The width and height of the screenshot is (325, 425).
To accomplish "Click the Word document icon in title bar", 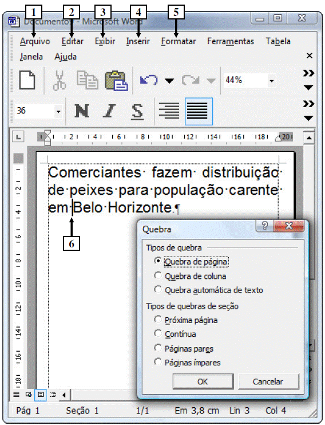I will [14, 21].
